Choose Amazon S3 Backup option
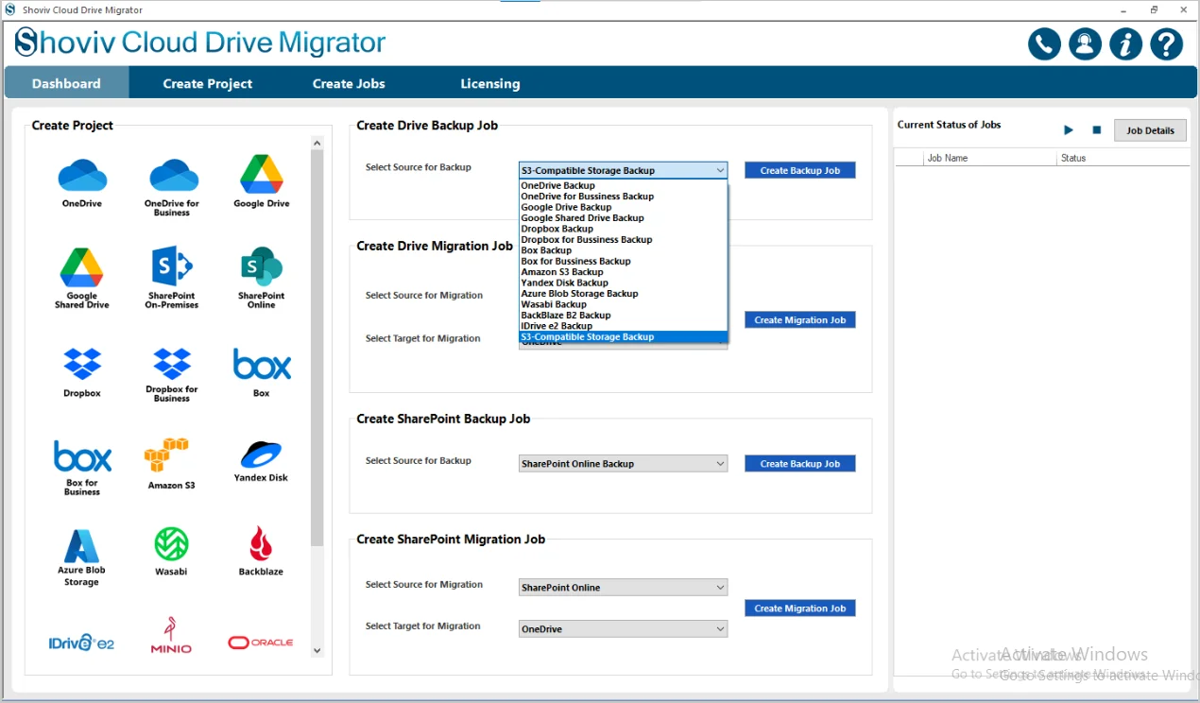 pos(624,272)
